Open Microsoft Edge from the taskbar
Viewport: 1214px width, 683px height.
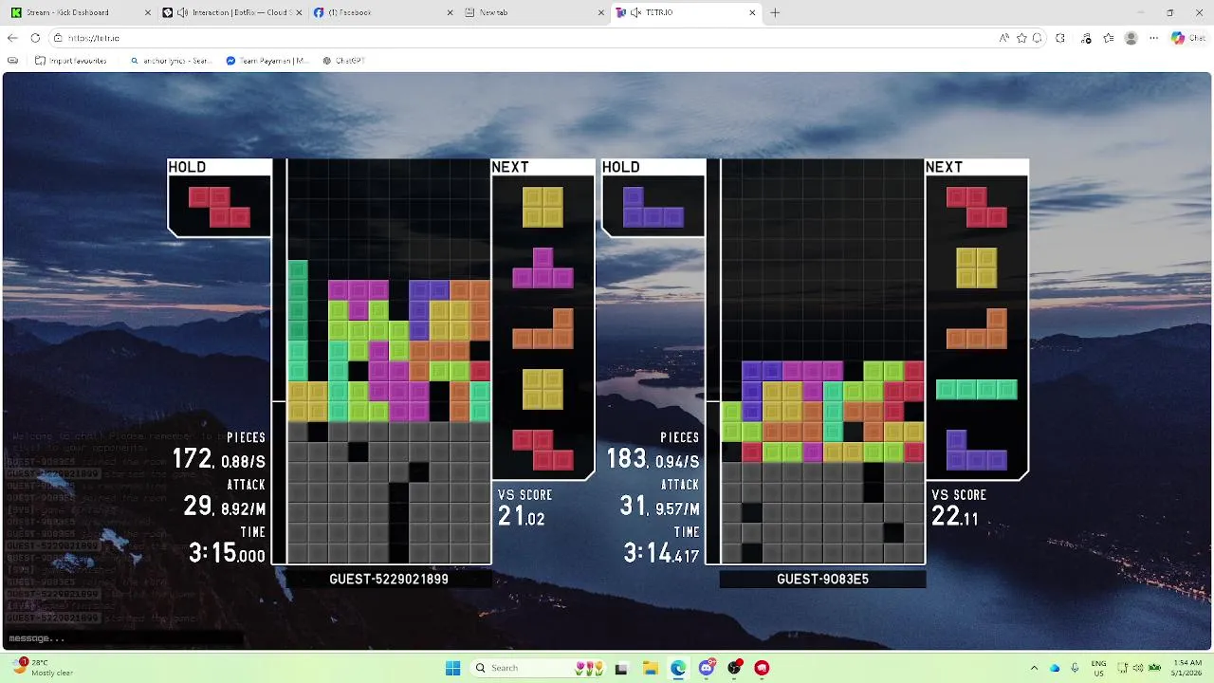678,668
